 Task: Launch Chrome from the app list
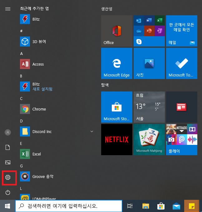tap(57, 109)
